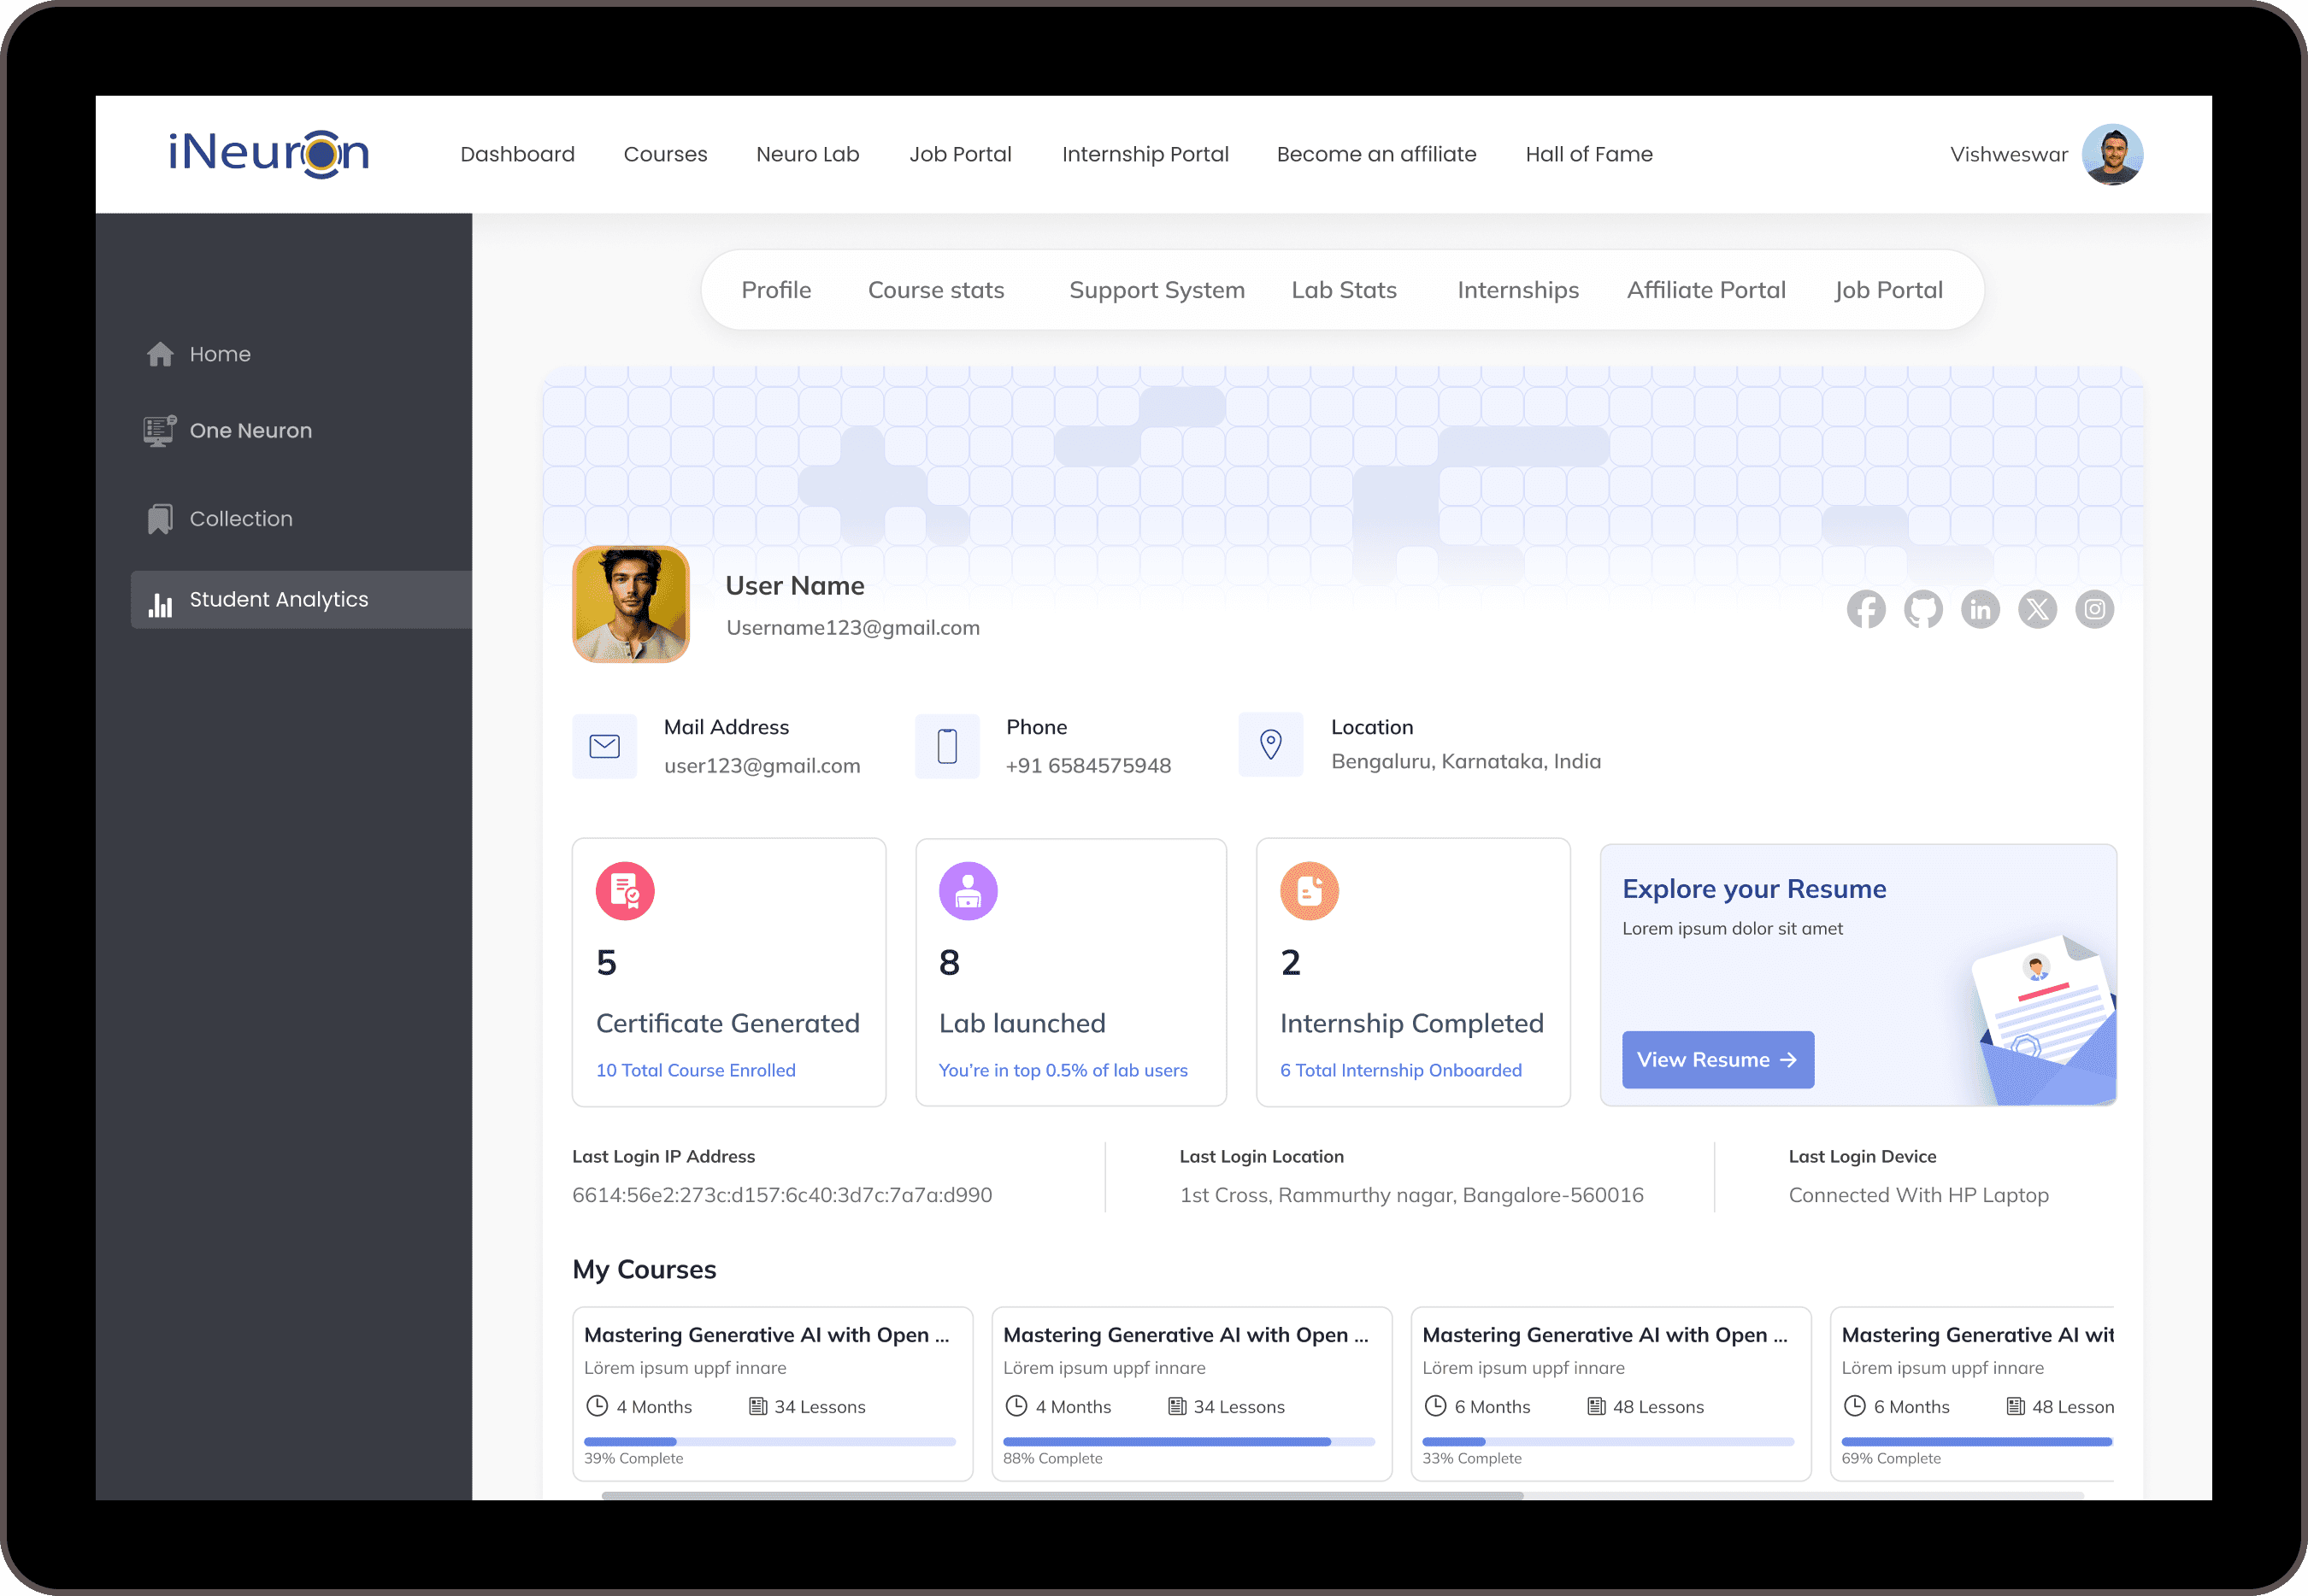Click the clock icon on 69% Complete course
This screenshot has height=1596, width=2308.
[x=1855, y=1406]
